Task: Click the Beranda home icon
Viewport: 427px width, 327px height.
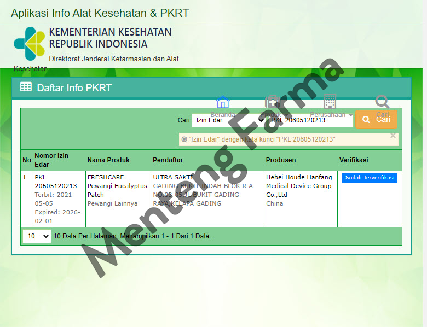Action: (x=222, y=102)
